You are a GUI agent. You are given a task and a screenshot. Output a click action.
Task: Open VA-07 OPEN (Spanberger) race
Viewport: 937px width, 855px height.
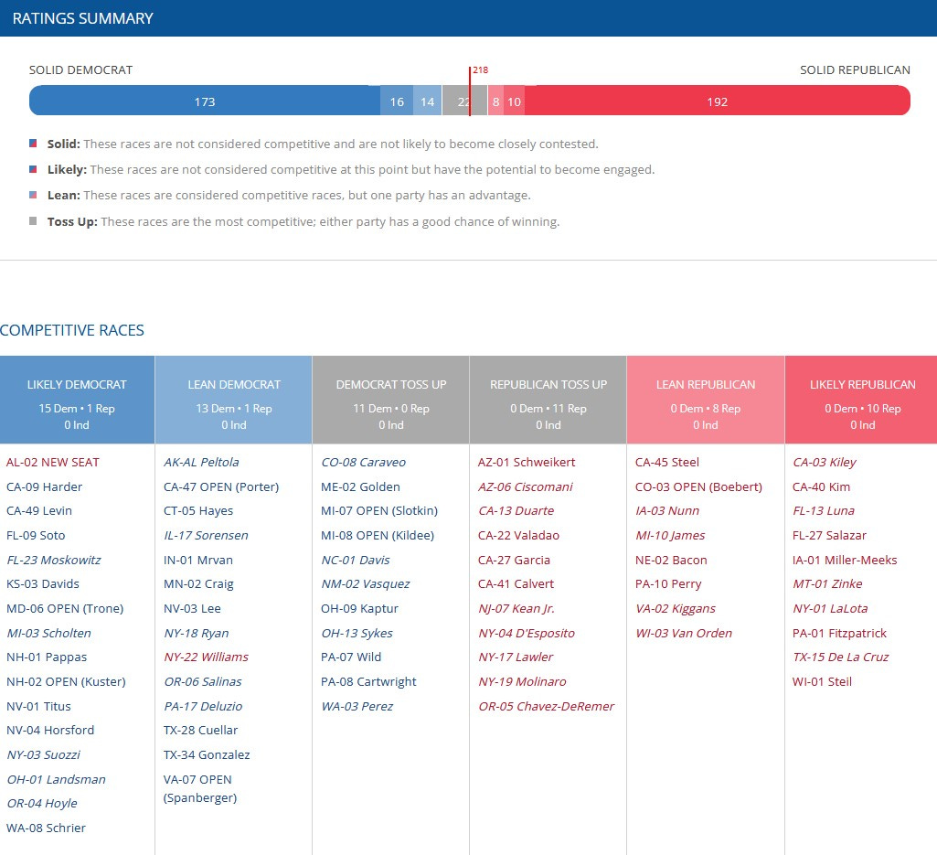click(x=200, y=788)
